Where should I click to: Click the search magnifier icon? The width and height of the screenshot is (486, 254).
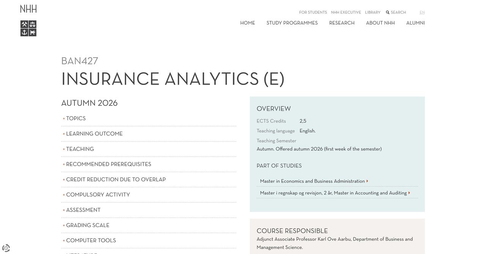tap(388, 13)
